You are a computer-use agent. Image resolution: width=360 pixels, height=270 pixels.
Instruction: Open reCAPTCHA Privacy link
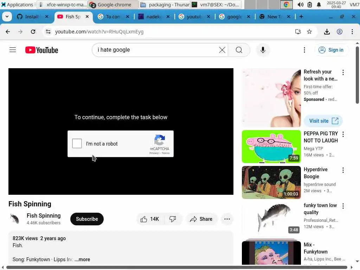(x=154, y=153)
